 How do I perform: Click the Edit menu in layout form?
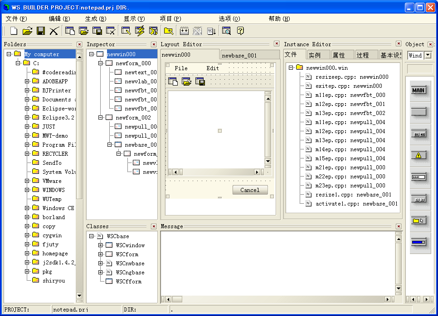click(x=213, y=68)
